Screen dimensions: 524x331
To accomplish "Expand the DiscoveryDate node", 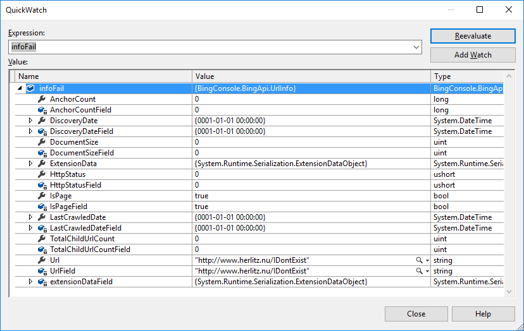I will point(30,121).
